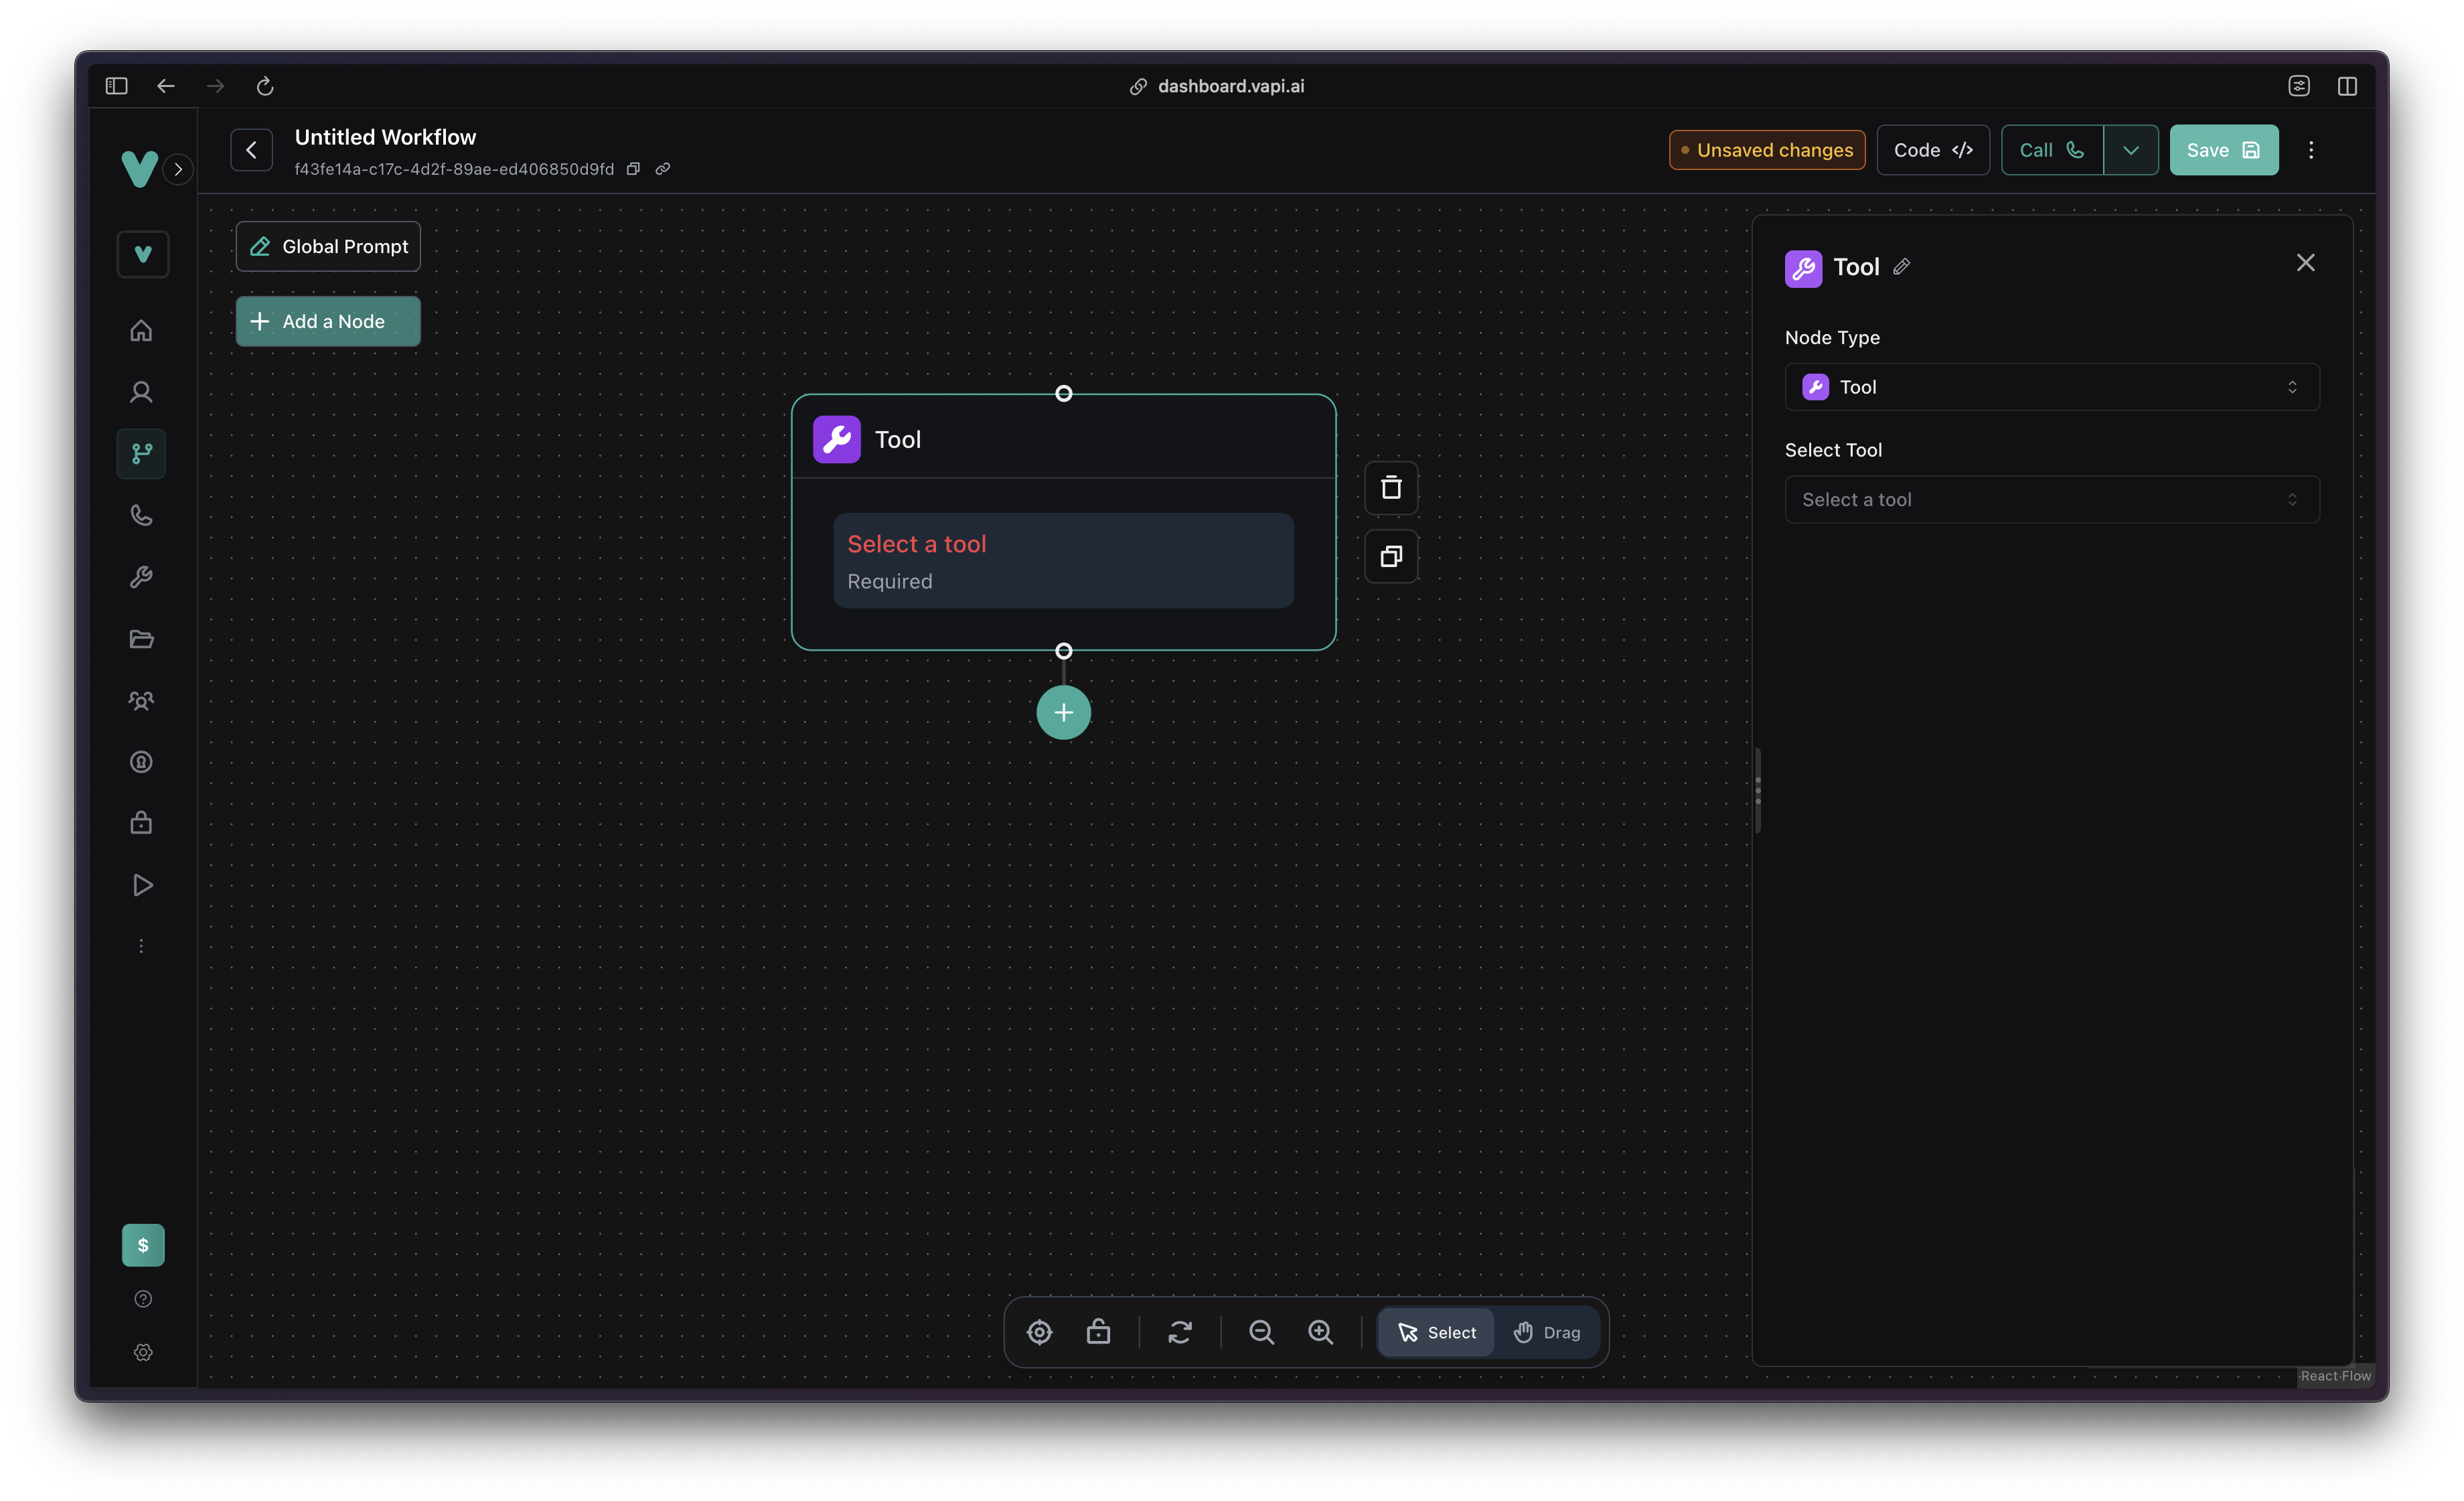Click the Save button
The height and width of the screenshot is (1501, 2464).
(2223, 149)
